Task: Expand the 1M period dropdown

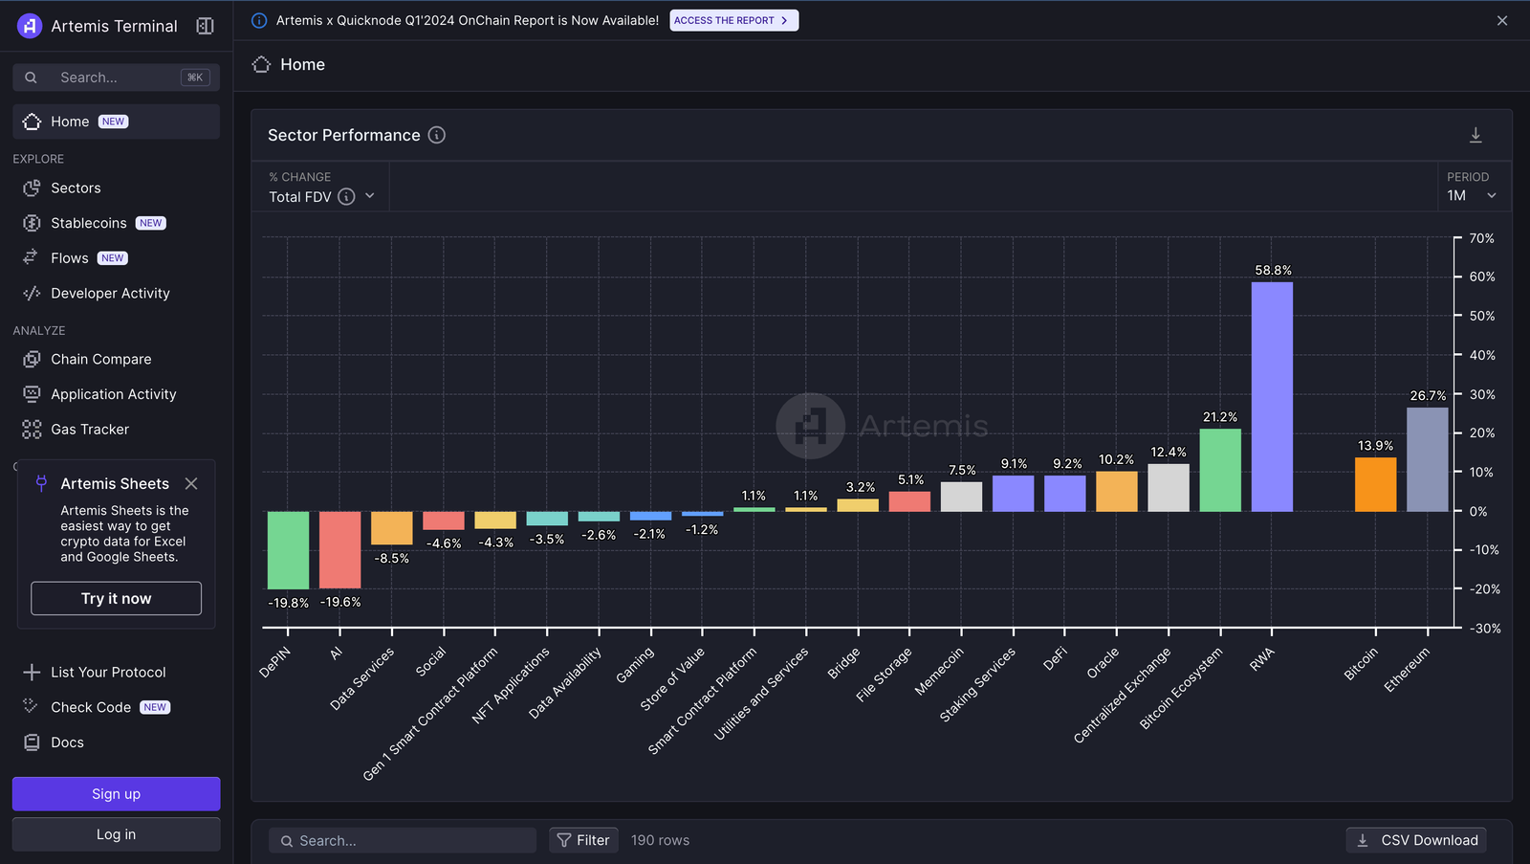Action: [1472, 195]
